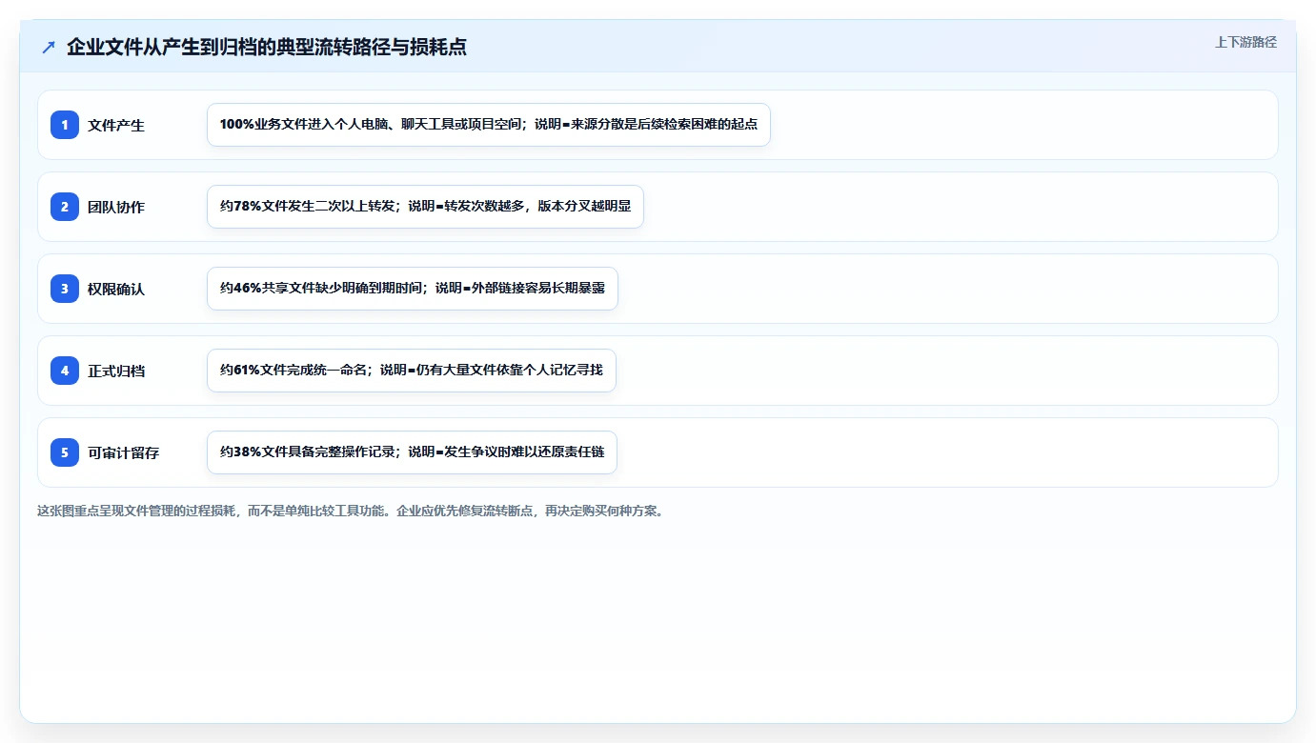1316x743 pixels.
Task: Select step number 5 badge
Action: 65,452
